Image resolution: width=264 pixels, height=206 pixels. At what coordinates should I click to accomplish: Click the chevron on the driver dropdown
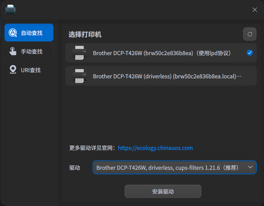click(250, 167)
